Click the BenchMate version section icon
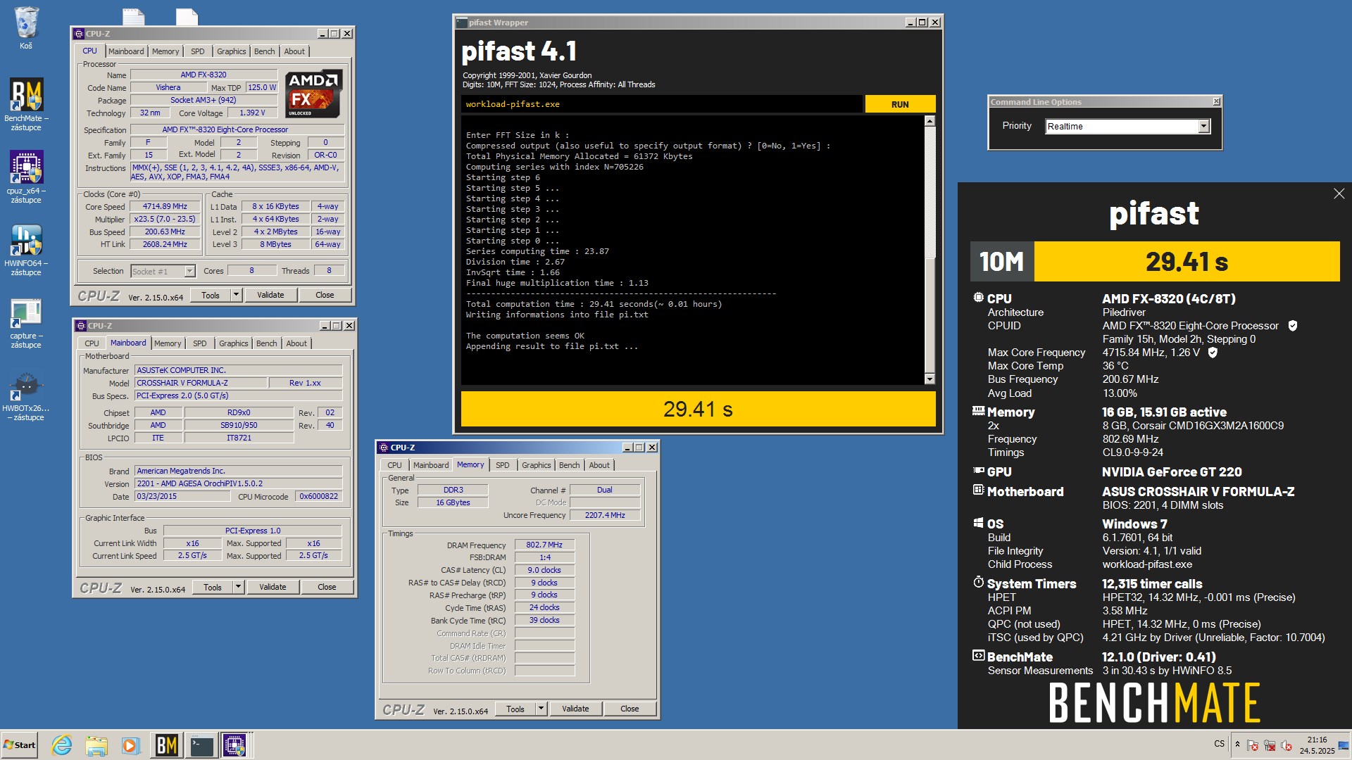Image resolution: width=1352 pixels, height=760 pixels. click(x=978, y=656)
